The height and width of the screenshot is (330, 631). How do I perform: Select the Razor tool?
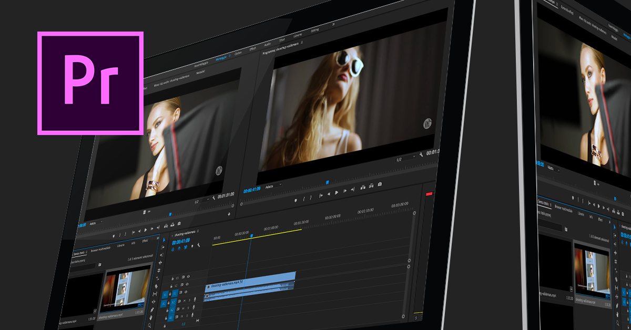coord(156,286)
